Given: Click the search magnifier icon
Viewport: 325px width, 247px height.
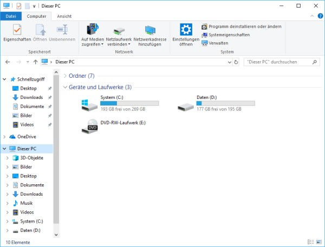Looking at the screenshot, I should (x=314, y=62).
